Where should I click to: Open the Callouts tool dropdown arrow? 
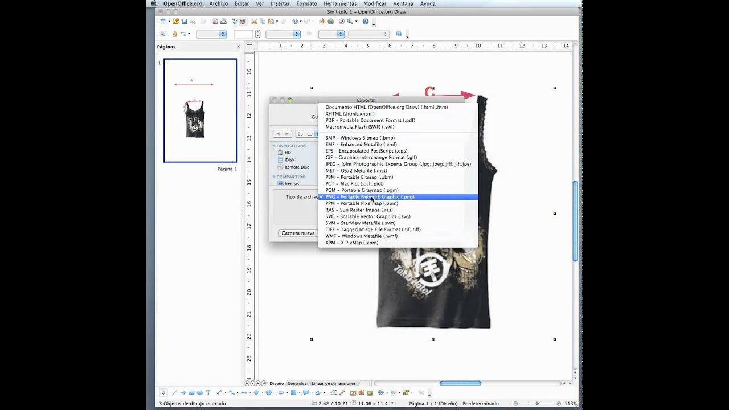point(312,393)
